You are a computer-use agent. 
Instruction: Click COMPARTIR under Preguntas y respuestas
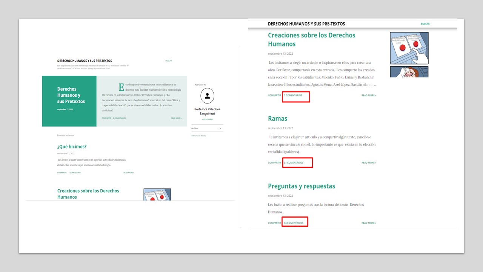(x=274, y=223)
